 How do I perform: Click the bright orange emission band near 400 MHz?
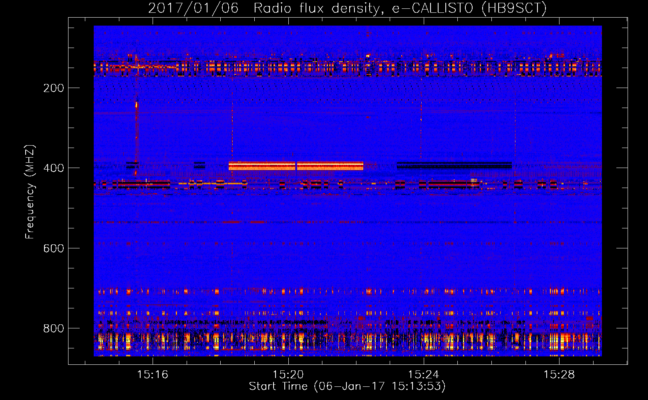[296, 166]
